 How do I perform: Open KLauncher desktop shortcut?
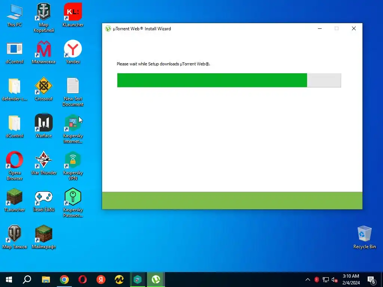(73, 15)
